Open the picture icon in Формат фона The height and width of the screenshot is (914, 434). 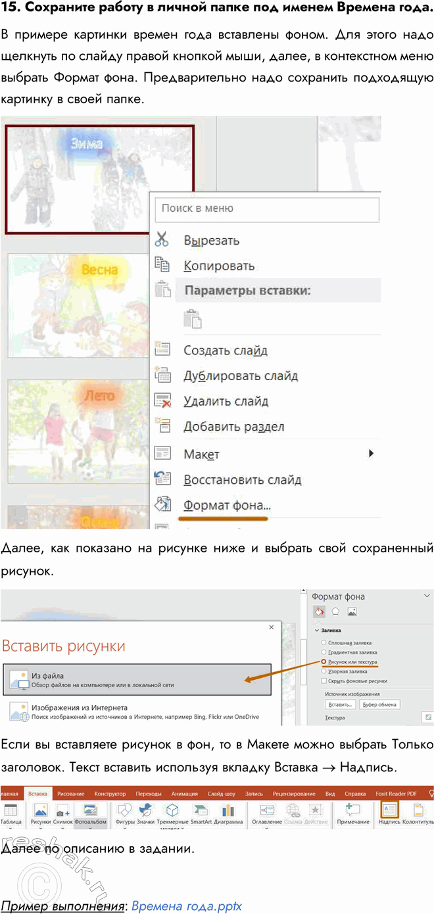click(x=352, y=612)
